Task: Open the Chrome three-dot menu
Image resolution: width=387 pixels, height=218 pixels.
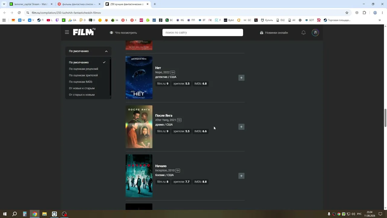Action: pos(382,13)
